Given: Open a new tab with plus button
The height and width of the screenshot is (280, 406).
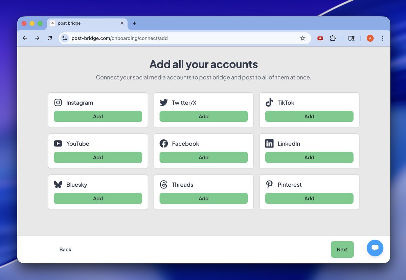Looking at the screenshot, I should [x=134, y=23].
